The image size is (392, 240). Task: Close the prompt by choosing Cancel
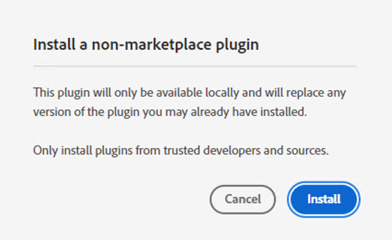click(243, 199)
